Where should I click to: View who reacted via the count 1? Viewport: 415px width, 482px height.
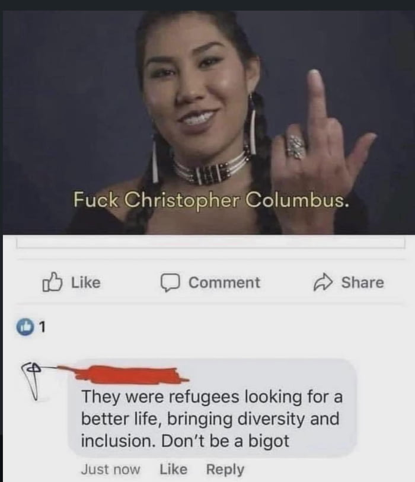point(43,327)
